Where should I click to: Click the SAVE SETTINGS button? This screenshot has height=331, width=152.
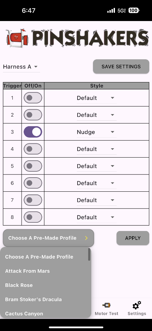[x=121, y=67]
